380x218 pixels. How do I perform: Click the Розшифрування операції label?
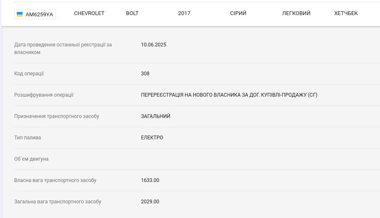[x=44, y=95]
